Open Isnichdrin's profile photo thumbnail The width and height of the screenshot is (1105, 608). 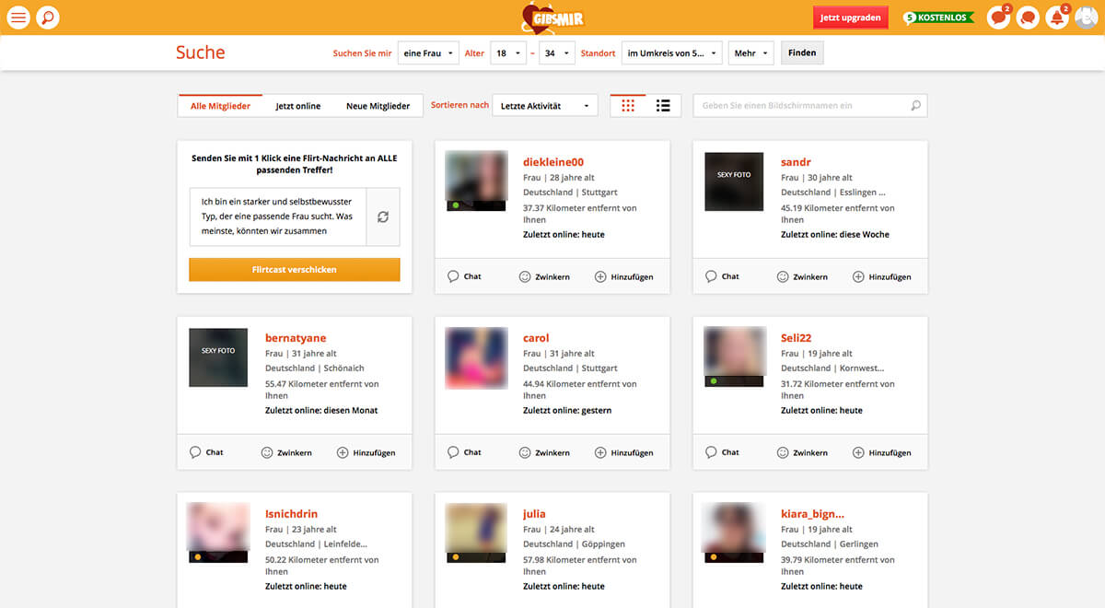point(218,533)
